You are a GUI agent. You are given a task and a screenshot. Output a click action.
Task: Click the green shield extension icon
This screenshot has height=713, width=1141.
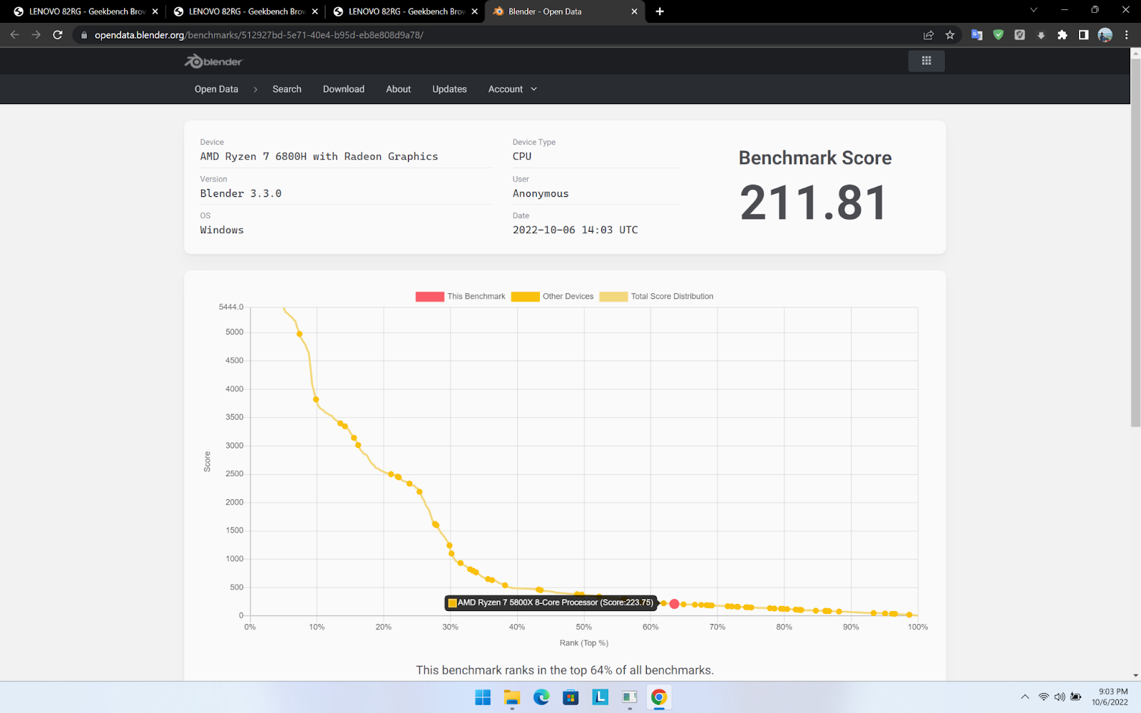click(x=998, y=35)
